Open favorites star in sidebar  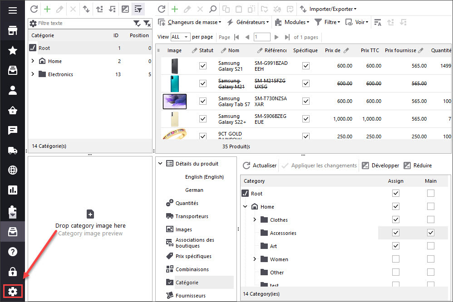[x=12, y=50]
